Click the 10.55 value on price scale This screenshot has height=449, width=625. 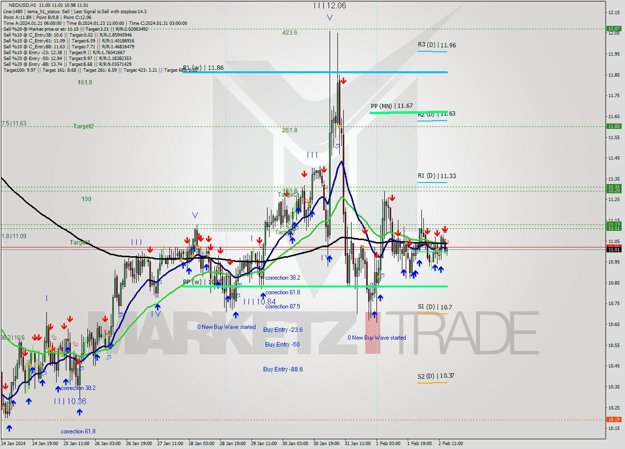pyautogui.click(x=614, y=345)
